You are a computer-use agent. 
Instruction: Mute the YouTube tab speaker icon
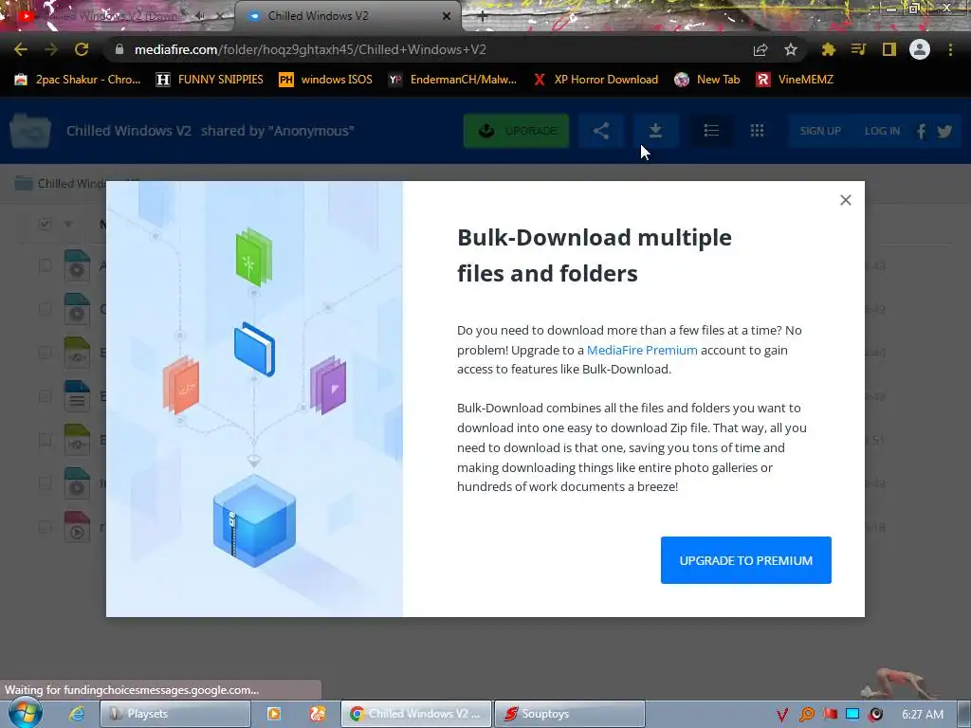tap(199, 16)
